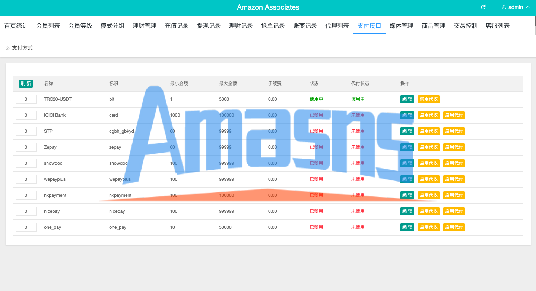Click 启用代收 for nicepay

pyautogui.click(x=429, y=211)
